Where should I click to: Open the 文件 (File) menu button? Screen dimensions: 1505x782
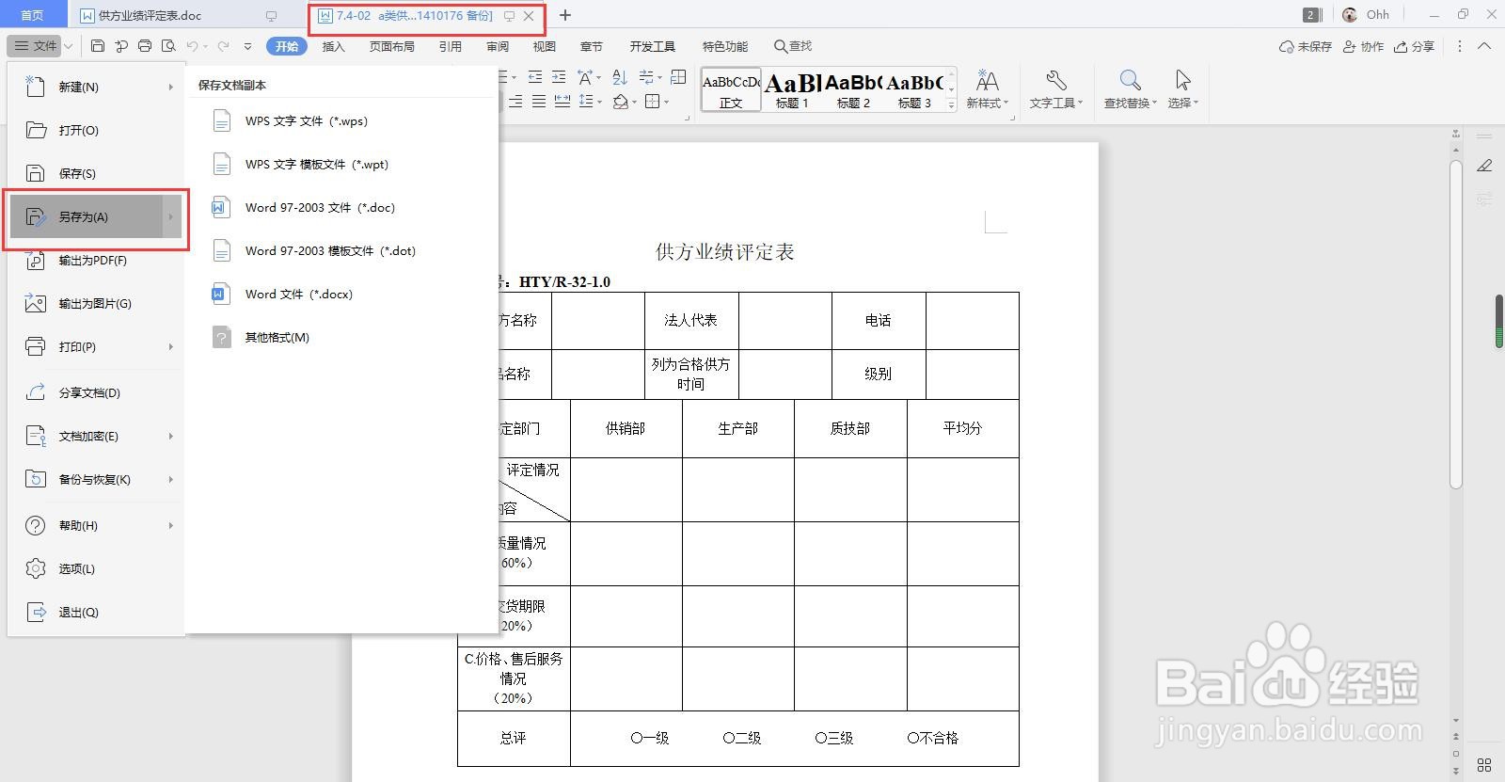[36, 46]
